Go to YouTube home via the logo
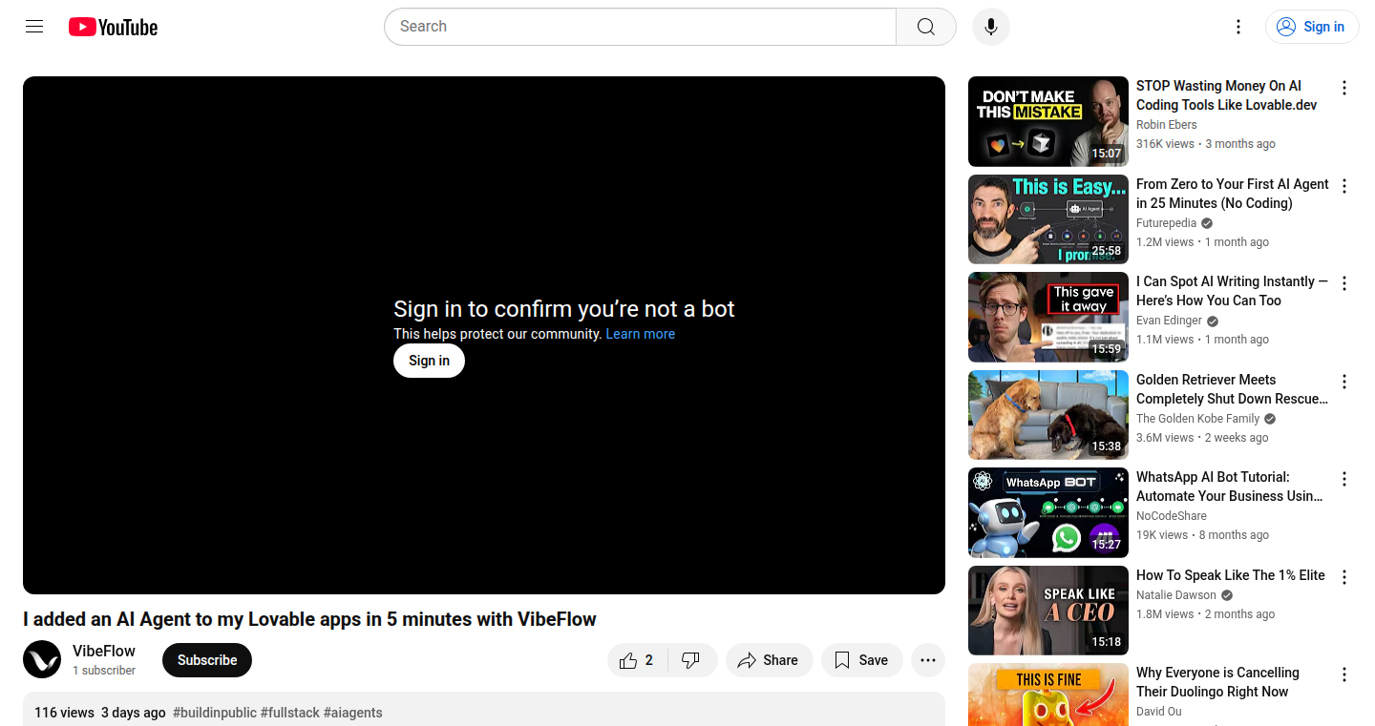The height and width of the screenshot is (726, 1375). pyautogui.click(x=113, y=27)
